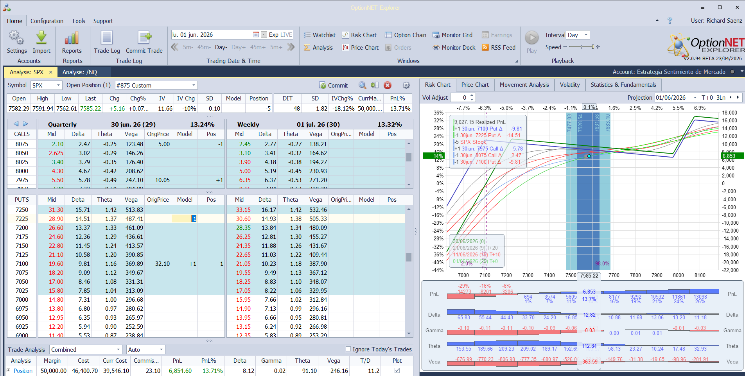Open analysis gear settings icon

(406, 85)
